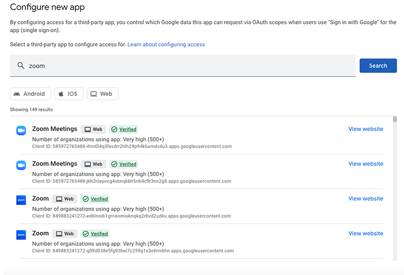The width and height of the screenshot is (404, 275).
Task: Click Client ID 585972765488-jkh2nlepvcg4 text
Action: [x=132, y=181]
